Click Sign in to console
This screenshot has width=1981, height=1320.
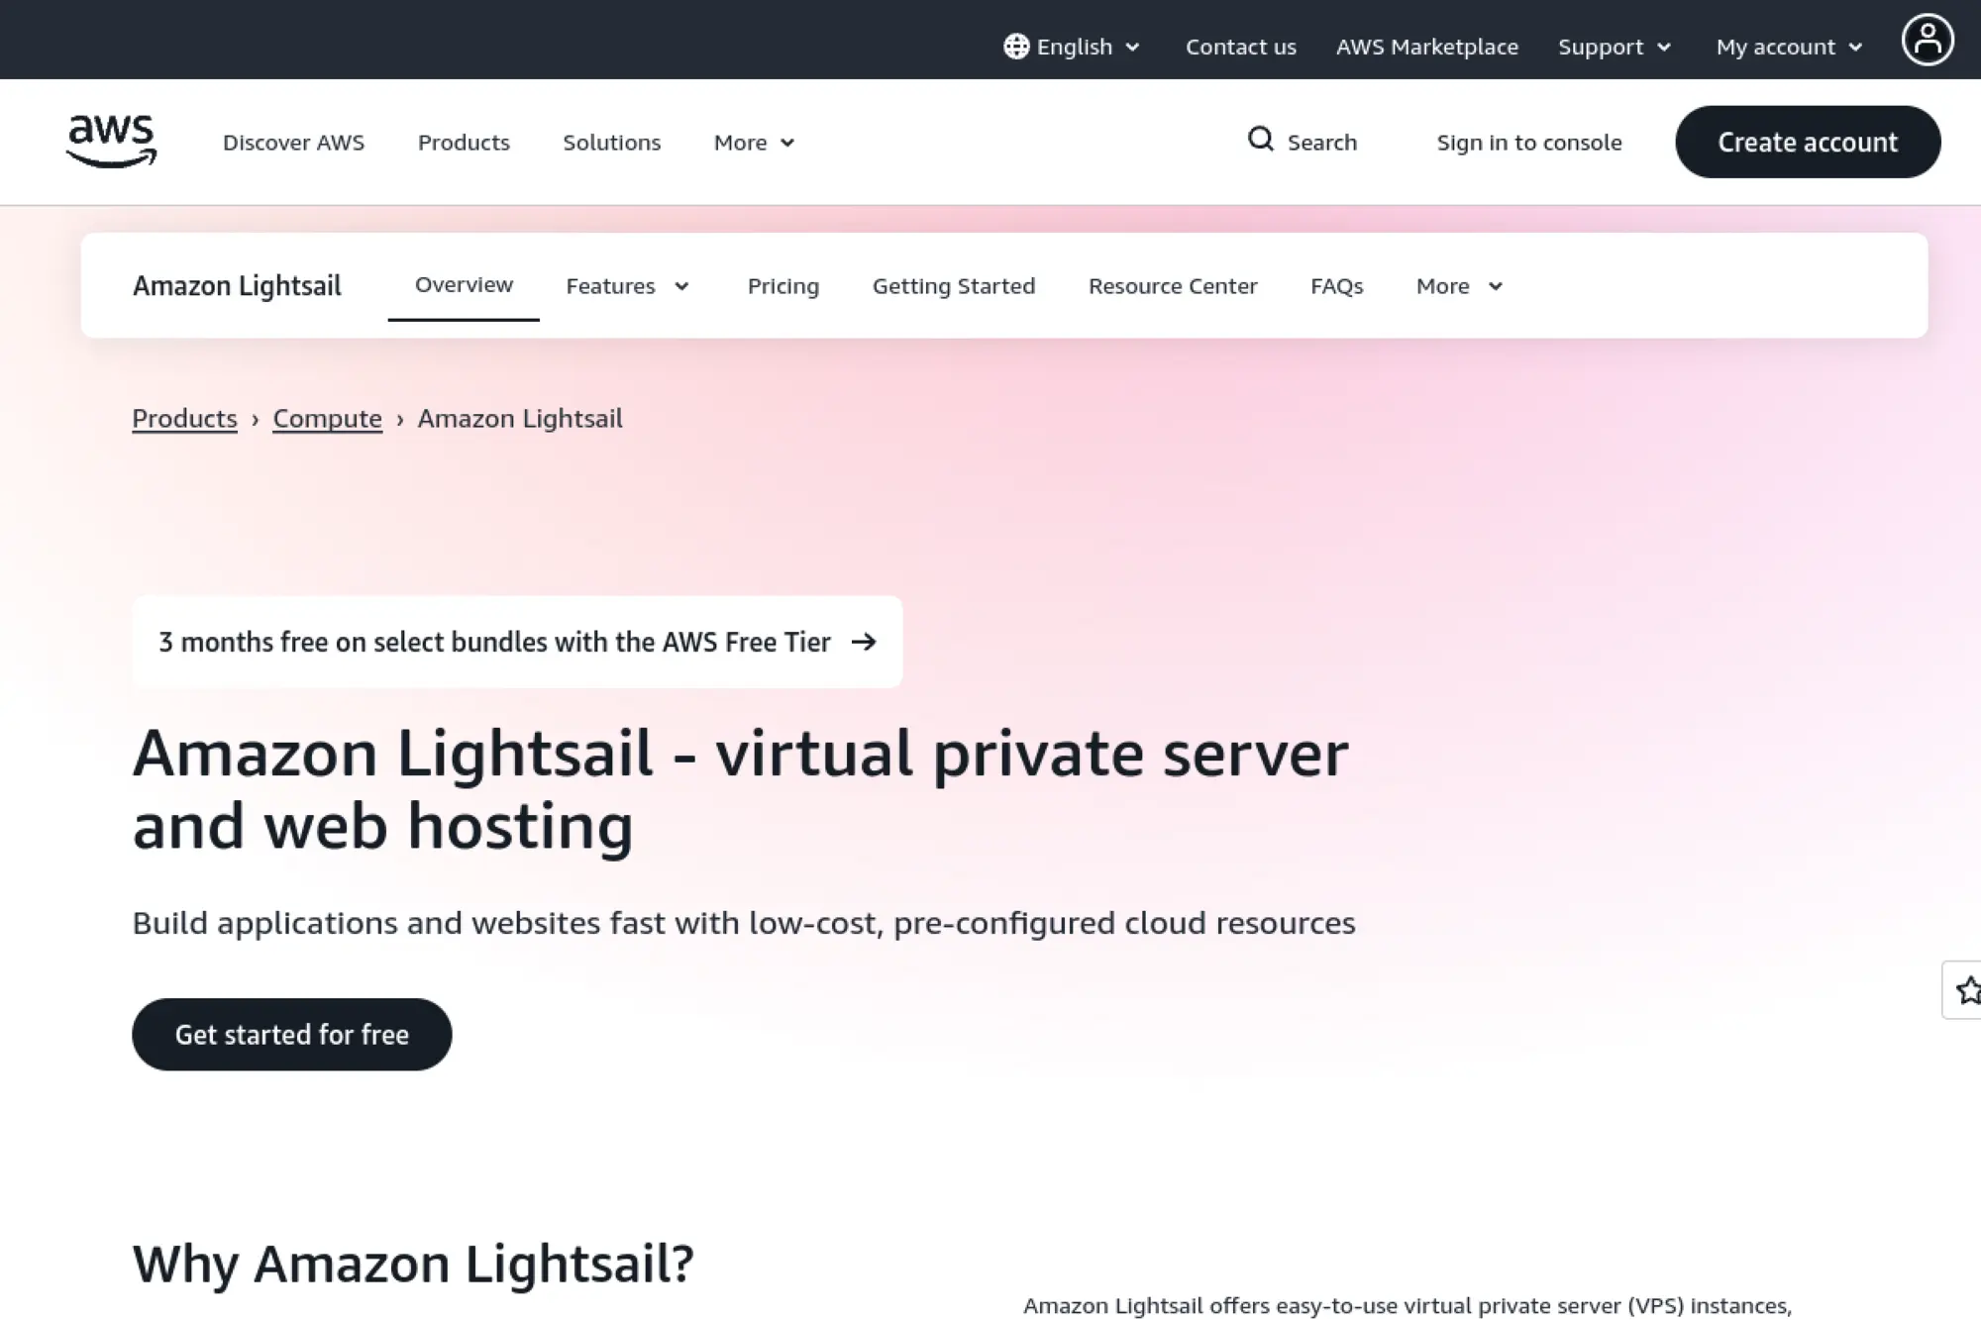click(x=1528, y=142)
